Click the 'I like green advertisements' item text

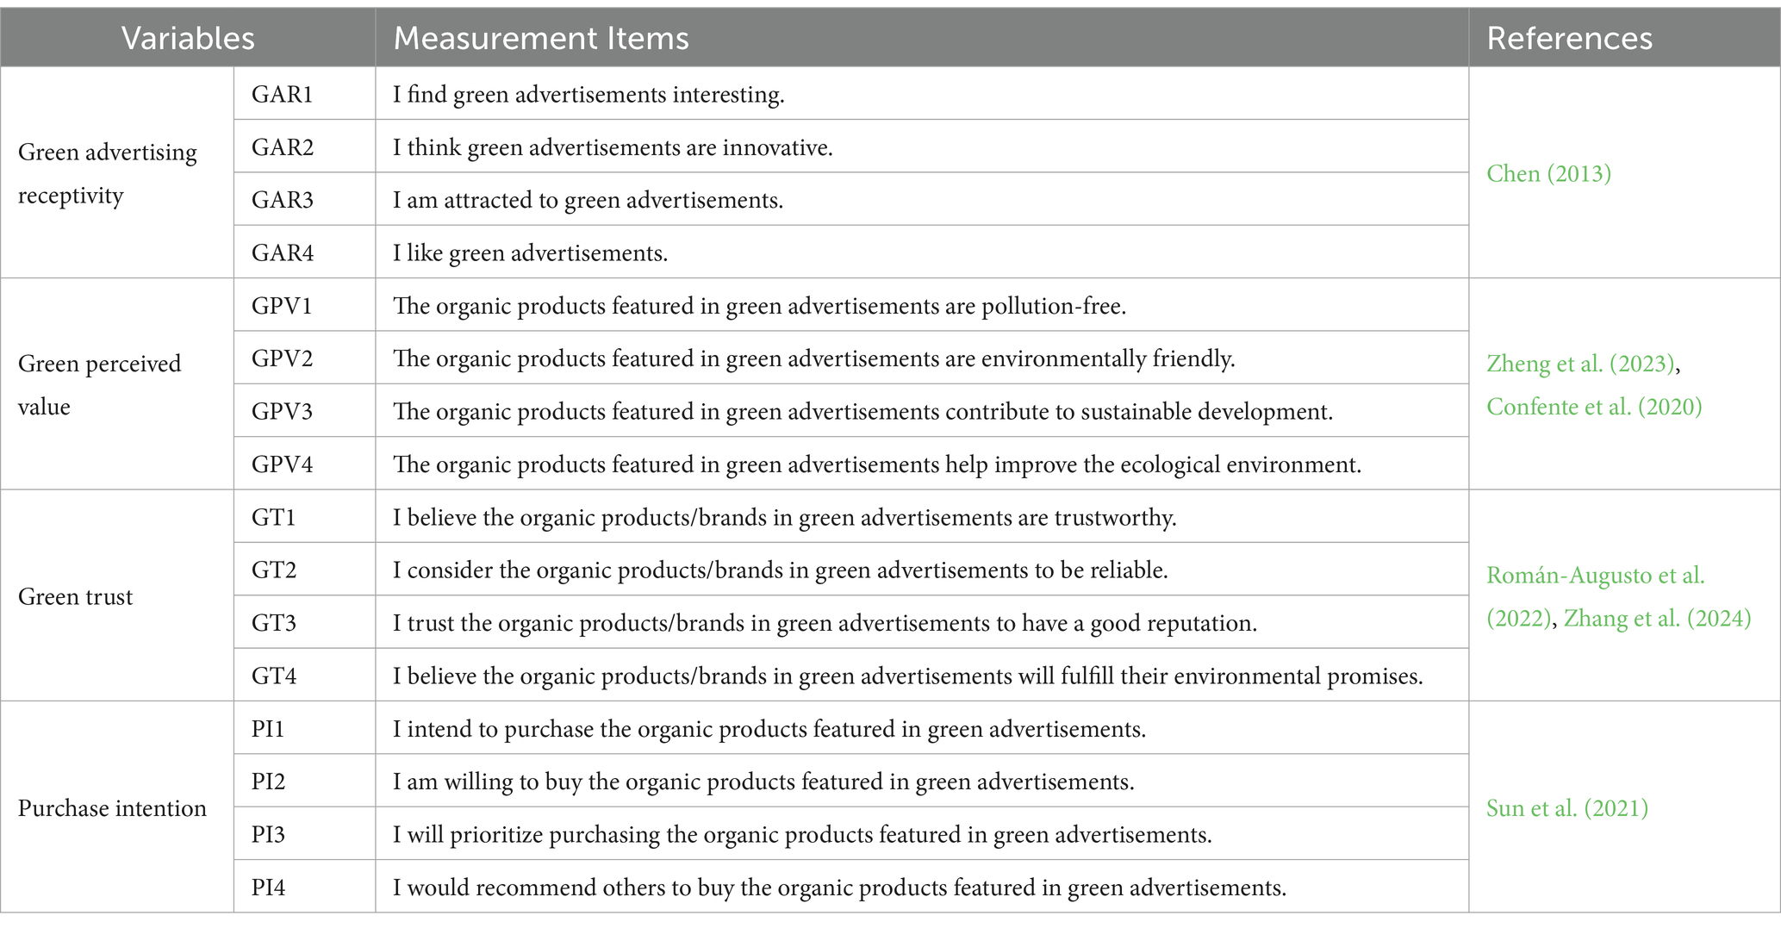click(x=530, y=252)
